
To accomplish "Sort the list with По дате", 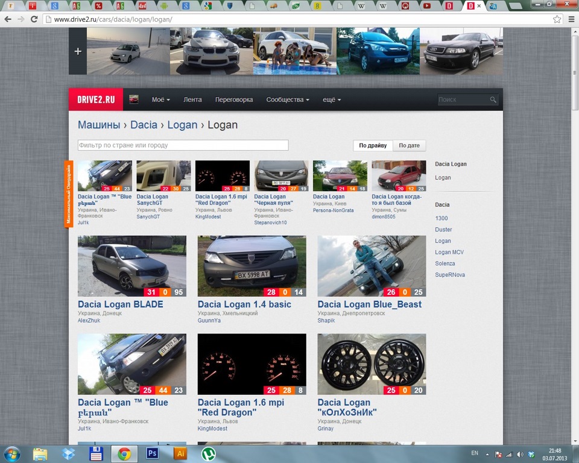I will tap(409, 145).
